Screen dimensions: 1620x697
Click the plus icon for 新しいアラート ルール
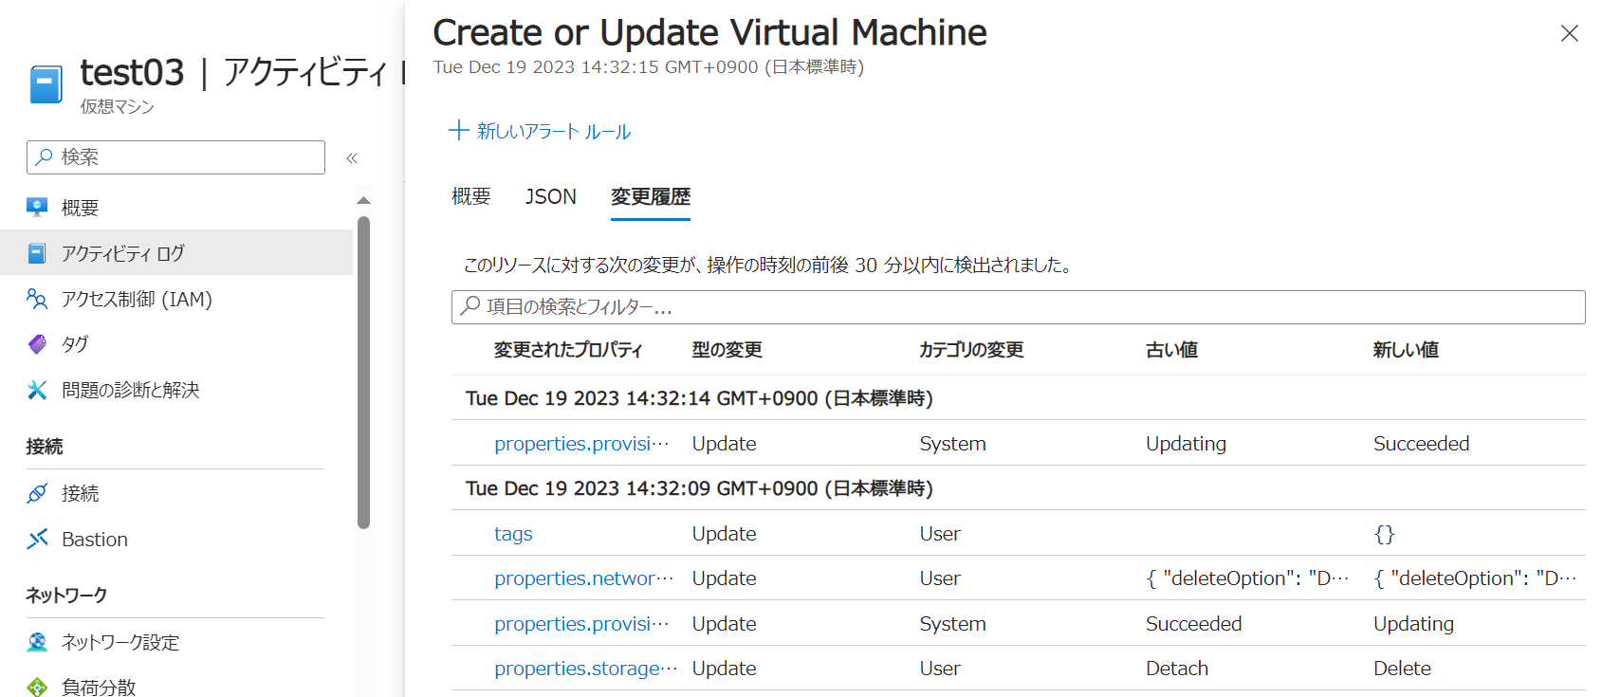click(459, 131)
